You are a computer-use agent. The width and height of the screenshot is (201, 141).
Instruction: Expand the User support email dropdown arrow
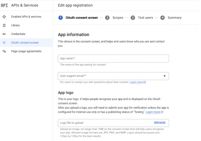(x=164, y=76)
